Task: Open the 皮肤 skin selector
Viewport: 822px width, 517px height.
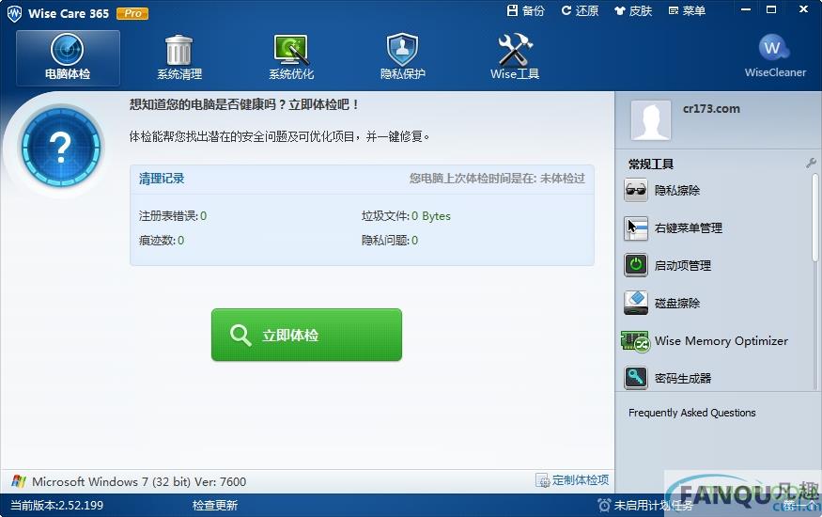Action: click(x=633, y=10)
